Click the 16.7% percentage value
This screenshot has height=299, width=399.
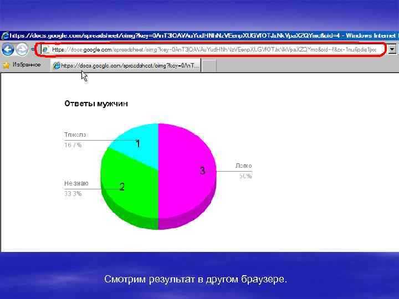coord(73,145)
